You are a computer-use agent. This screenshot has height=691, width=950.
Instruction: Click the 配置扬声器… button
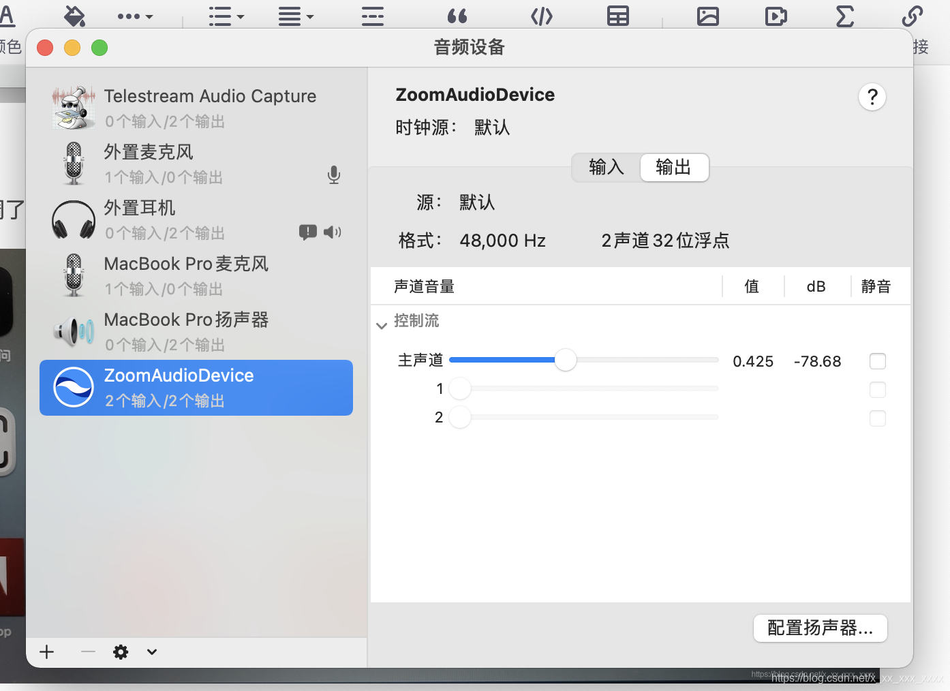click(821, 628)
